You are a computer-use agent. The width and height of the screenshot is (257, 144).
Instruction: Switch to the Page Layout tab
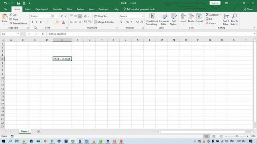click(42, 9)
